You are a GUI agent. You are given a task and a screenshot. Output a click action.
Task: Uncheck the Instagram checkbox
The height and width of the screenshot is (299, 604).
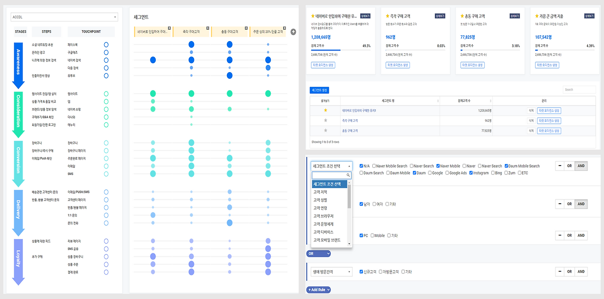click(x=471, y=173)
